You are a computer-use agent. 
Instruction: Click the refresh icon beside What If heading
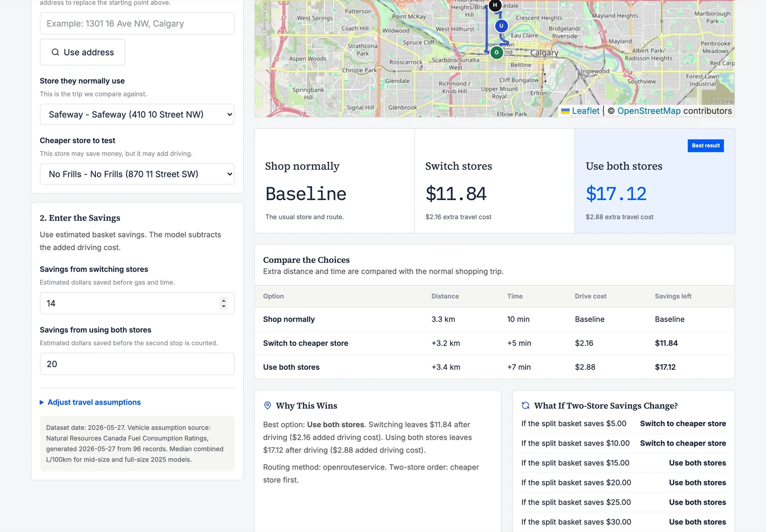click(x=525, y=405)
